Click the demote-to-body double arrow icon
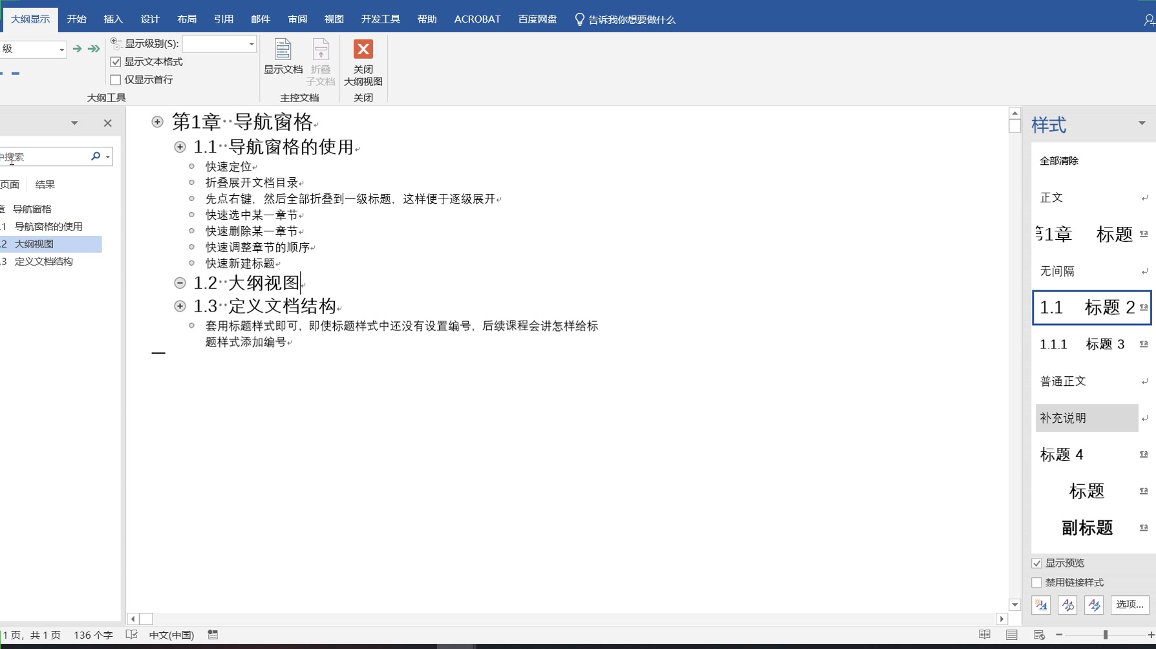 (x=92, y=48)
